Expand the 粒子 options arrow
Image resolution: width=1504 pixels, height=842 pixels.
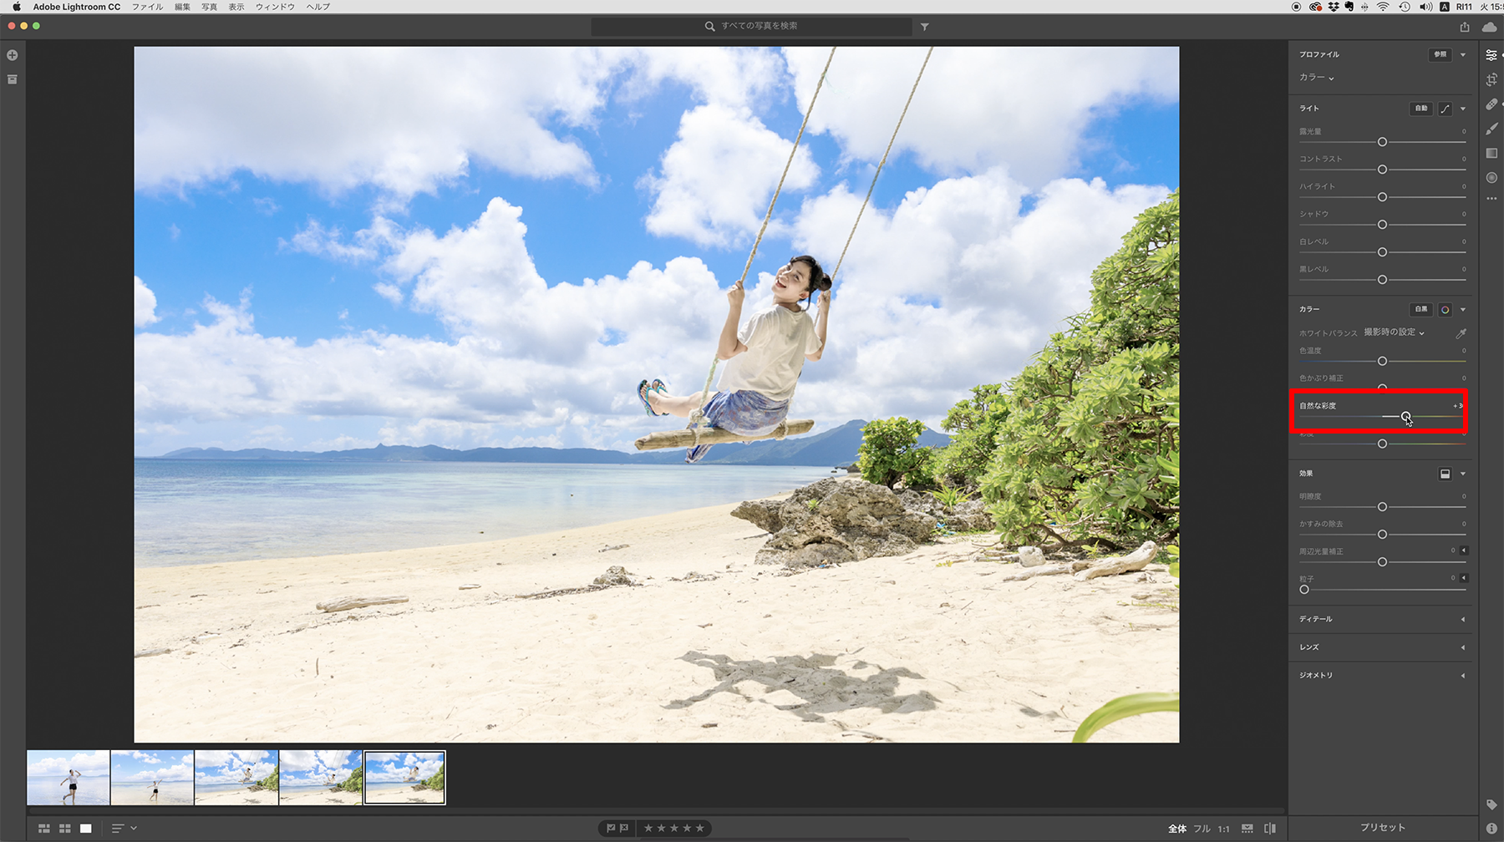[x=1464, y=578]
